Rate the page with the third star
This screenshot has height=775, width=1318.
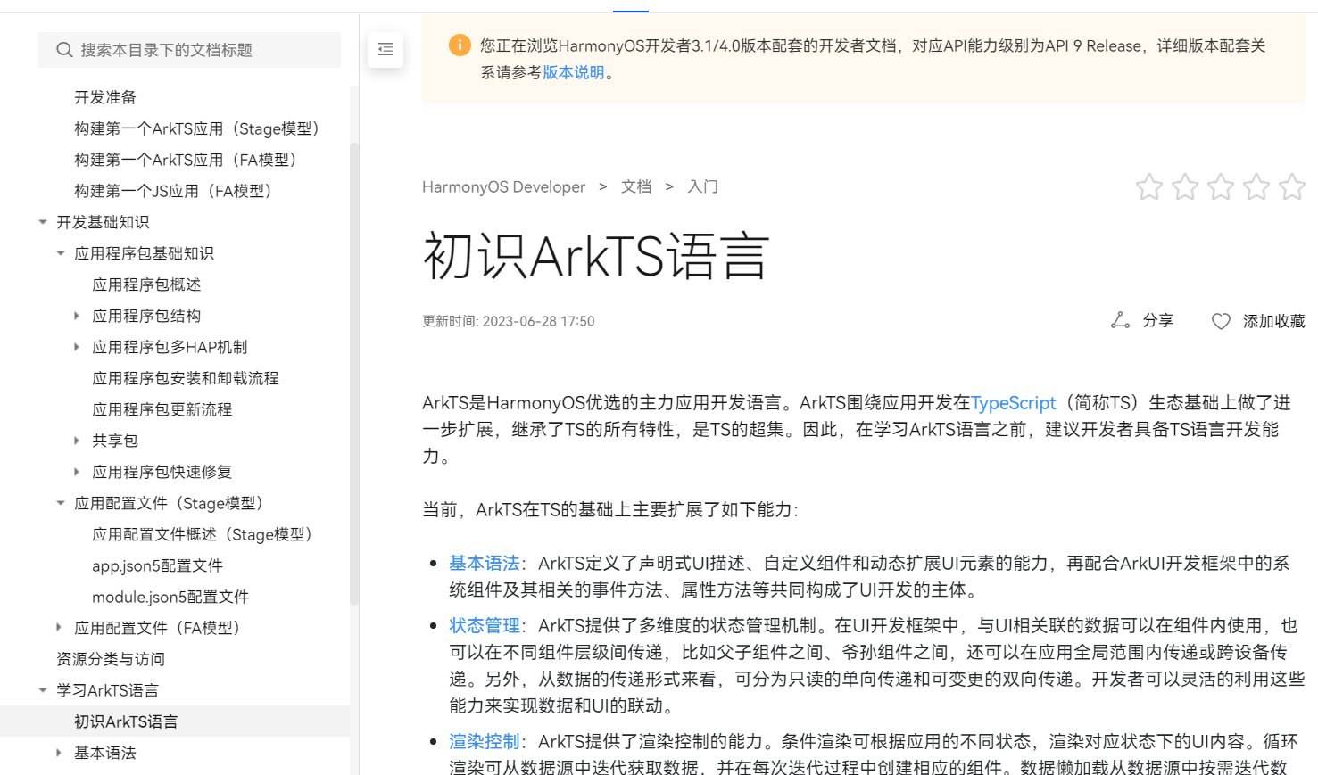click(x=1221, y=186)
